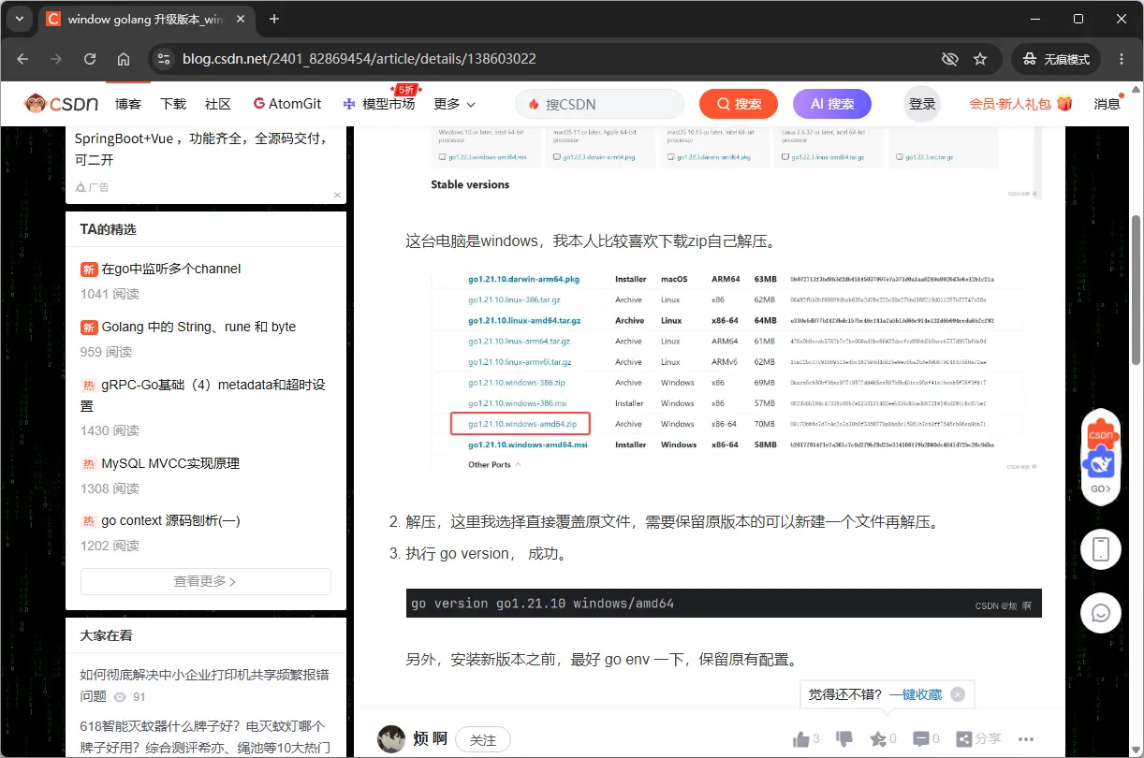Viewport: 1144px width, 758px height.
Task: Click the orange 搜索 button
Action: 738,104
